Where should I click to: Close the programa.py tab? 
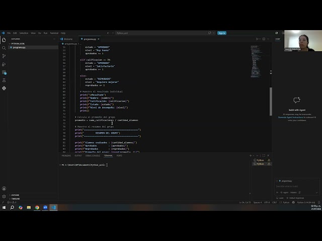tap(99, 39)
